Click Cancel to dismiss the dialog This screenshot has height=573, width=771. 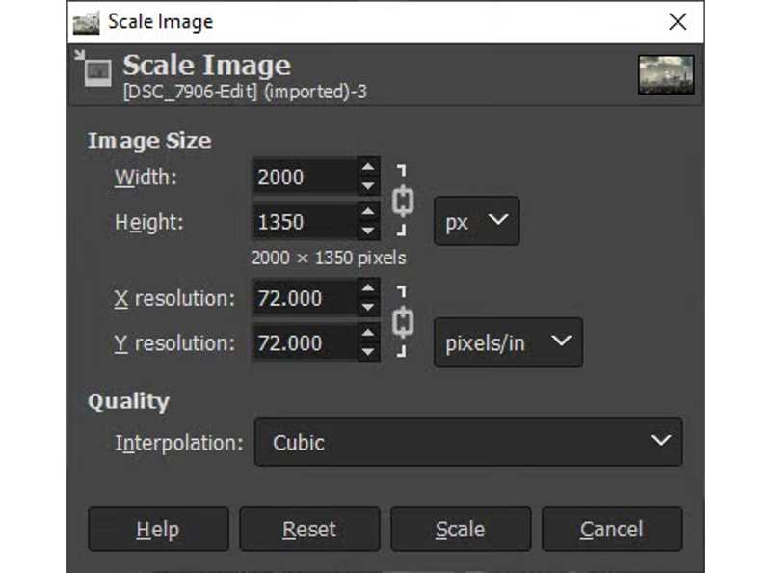[x=612, y=529]
